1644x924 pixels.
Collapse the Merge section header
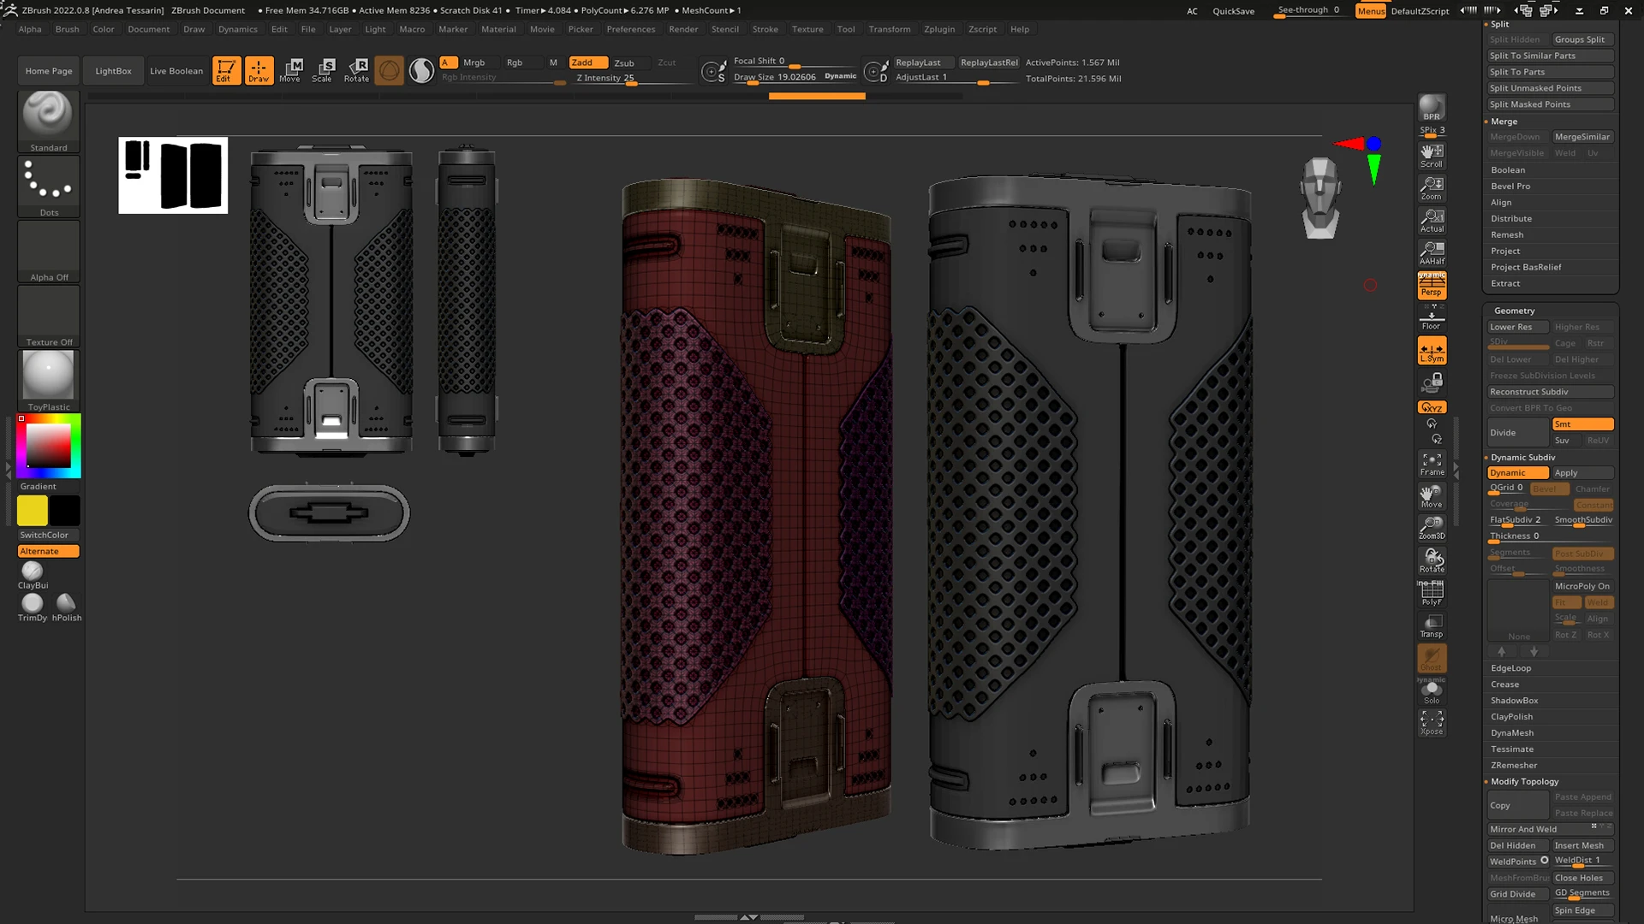(x=1504, y=121)
